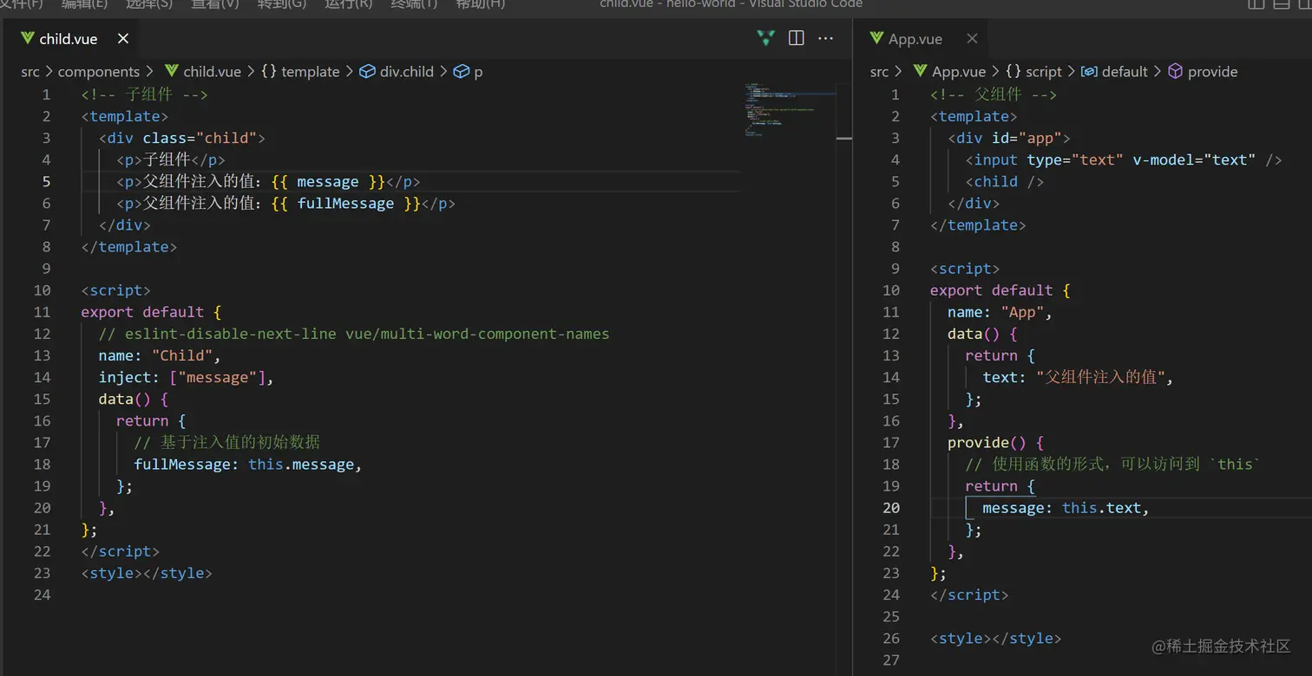Click the "{{ message }}" interpolation
This screenshot has height=676, width=1312.
[328, 182]
